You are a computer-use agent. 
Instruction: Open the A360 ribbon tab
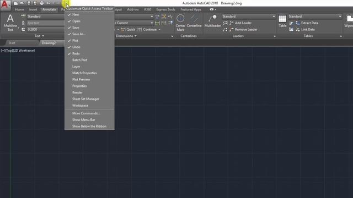tap(147, 9)
